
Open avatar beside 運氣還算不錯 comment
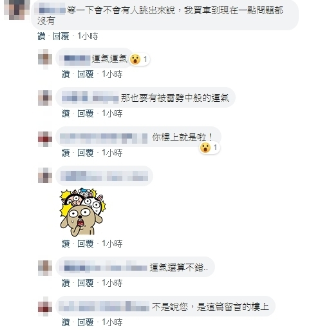point(45,267)
